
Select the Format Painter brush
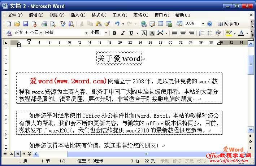pyautogui.click(x=107, y=24)
